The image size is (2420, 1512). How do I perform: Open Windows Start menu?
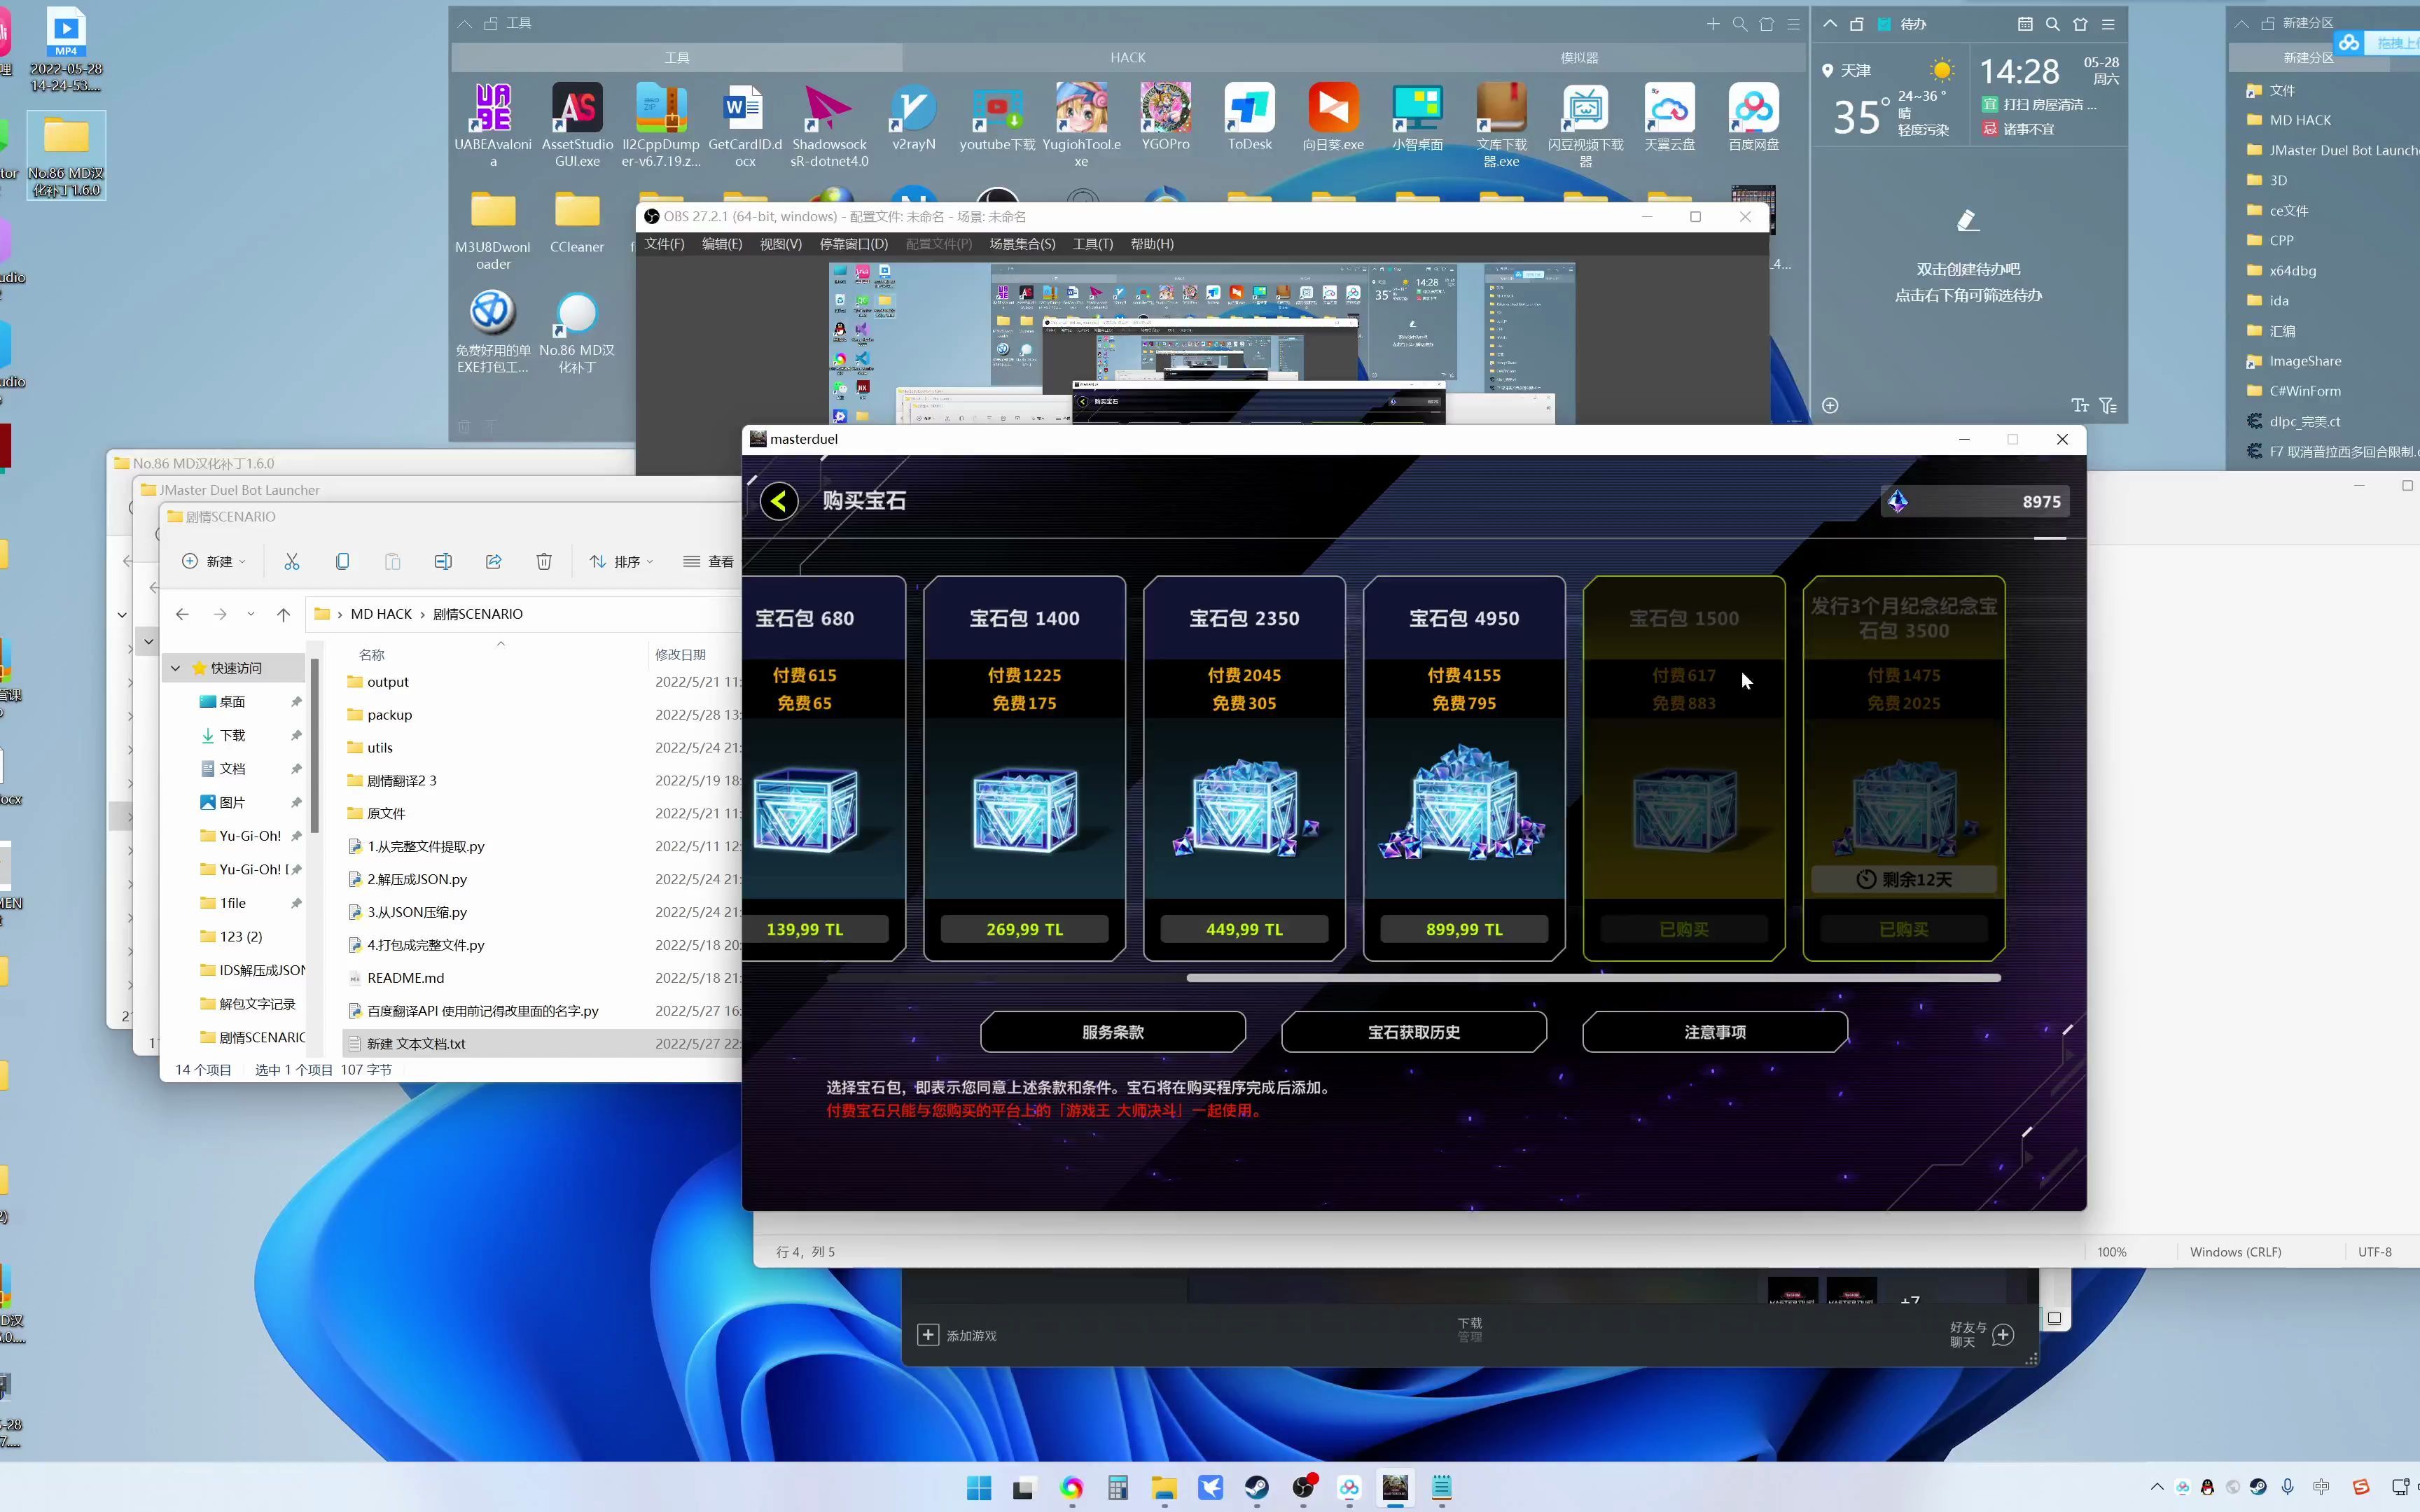(x=979, y=1487)
